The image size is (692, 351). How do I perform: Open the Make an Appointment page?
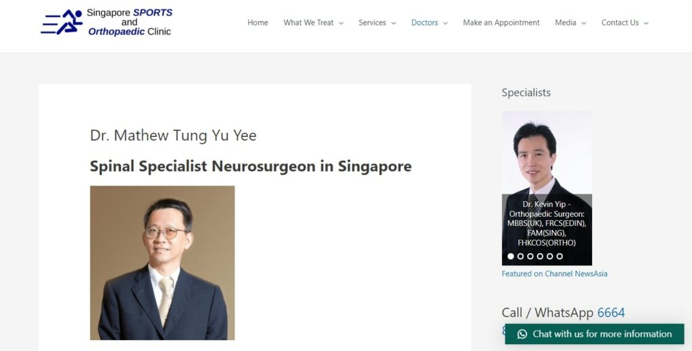[x=501, y=22]
